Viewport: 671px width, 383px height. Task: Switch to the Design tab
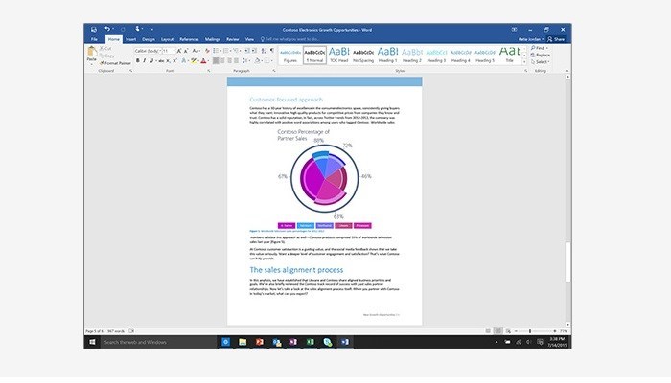149,39
